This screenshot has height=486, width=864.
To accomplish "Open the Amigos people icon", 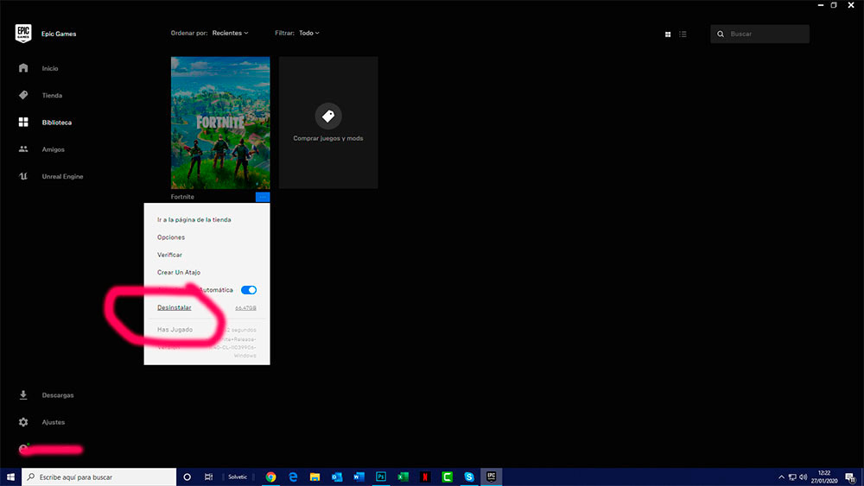I will [23, 148].
